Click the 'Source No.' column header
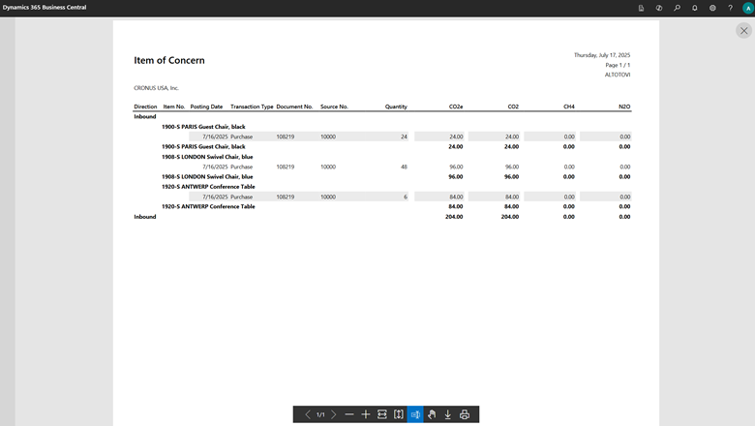Screen dimensions: 755x426 click(x=334, y=106)
